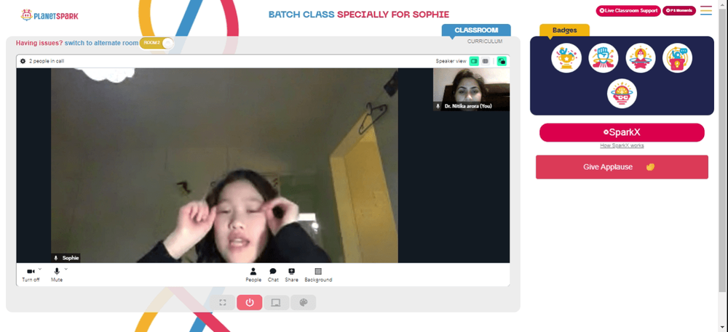
Task: Switch to the CLASSROOM tab
Action: 476,30
